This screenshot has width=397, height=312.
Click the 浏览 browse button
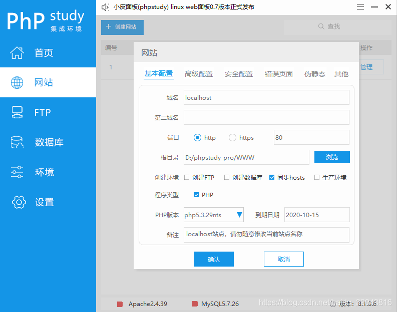332,157
